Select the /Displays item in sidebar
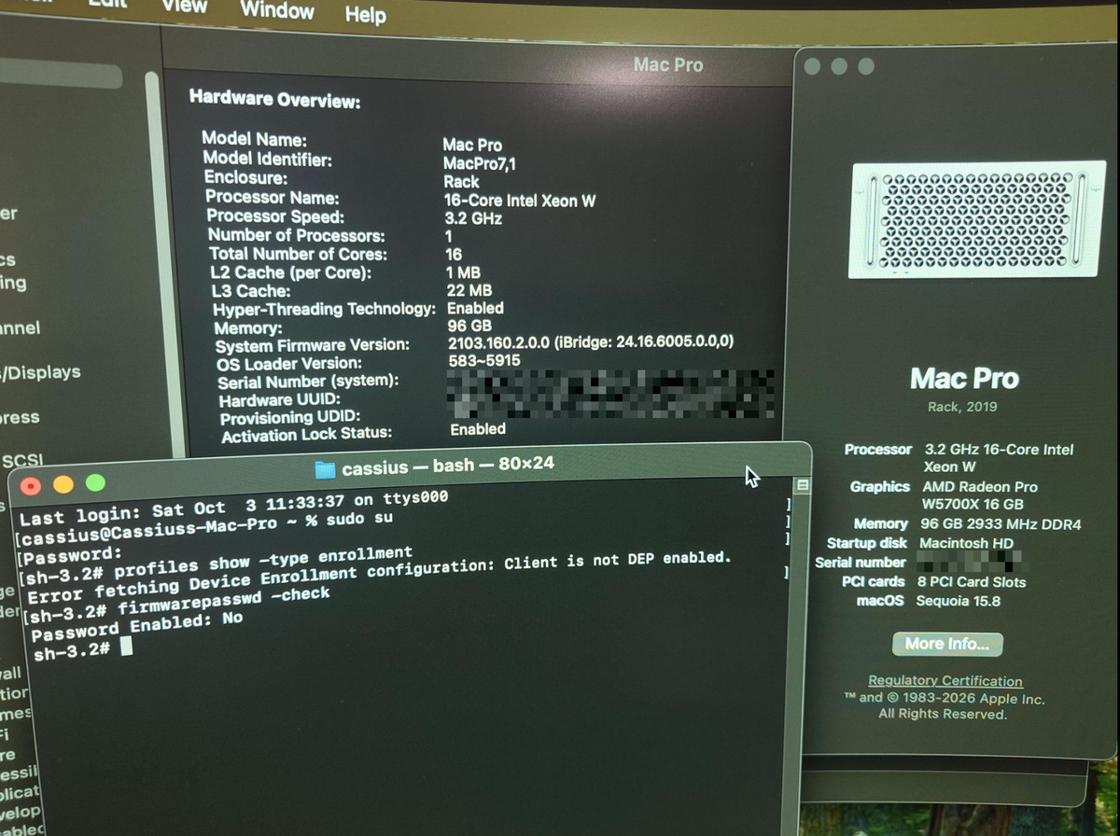 point(43,373)
